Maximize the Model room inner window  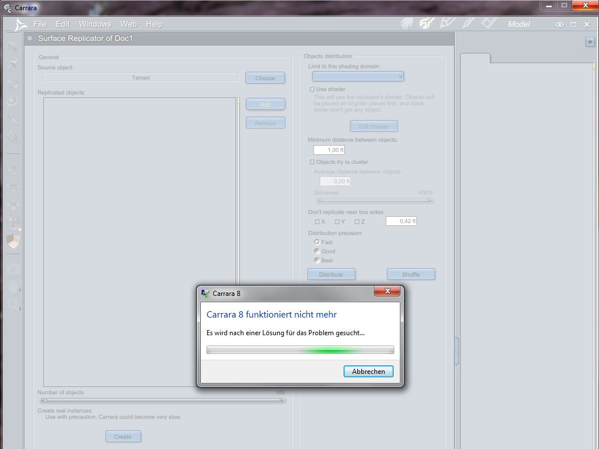click(573, 24)
